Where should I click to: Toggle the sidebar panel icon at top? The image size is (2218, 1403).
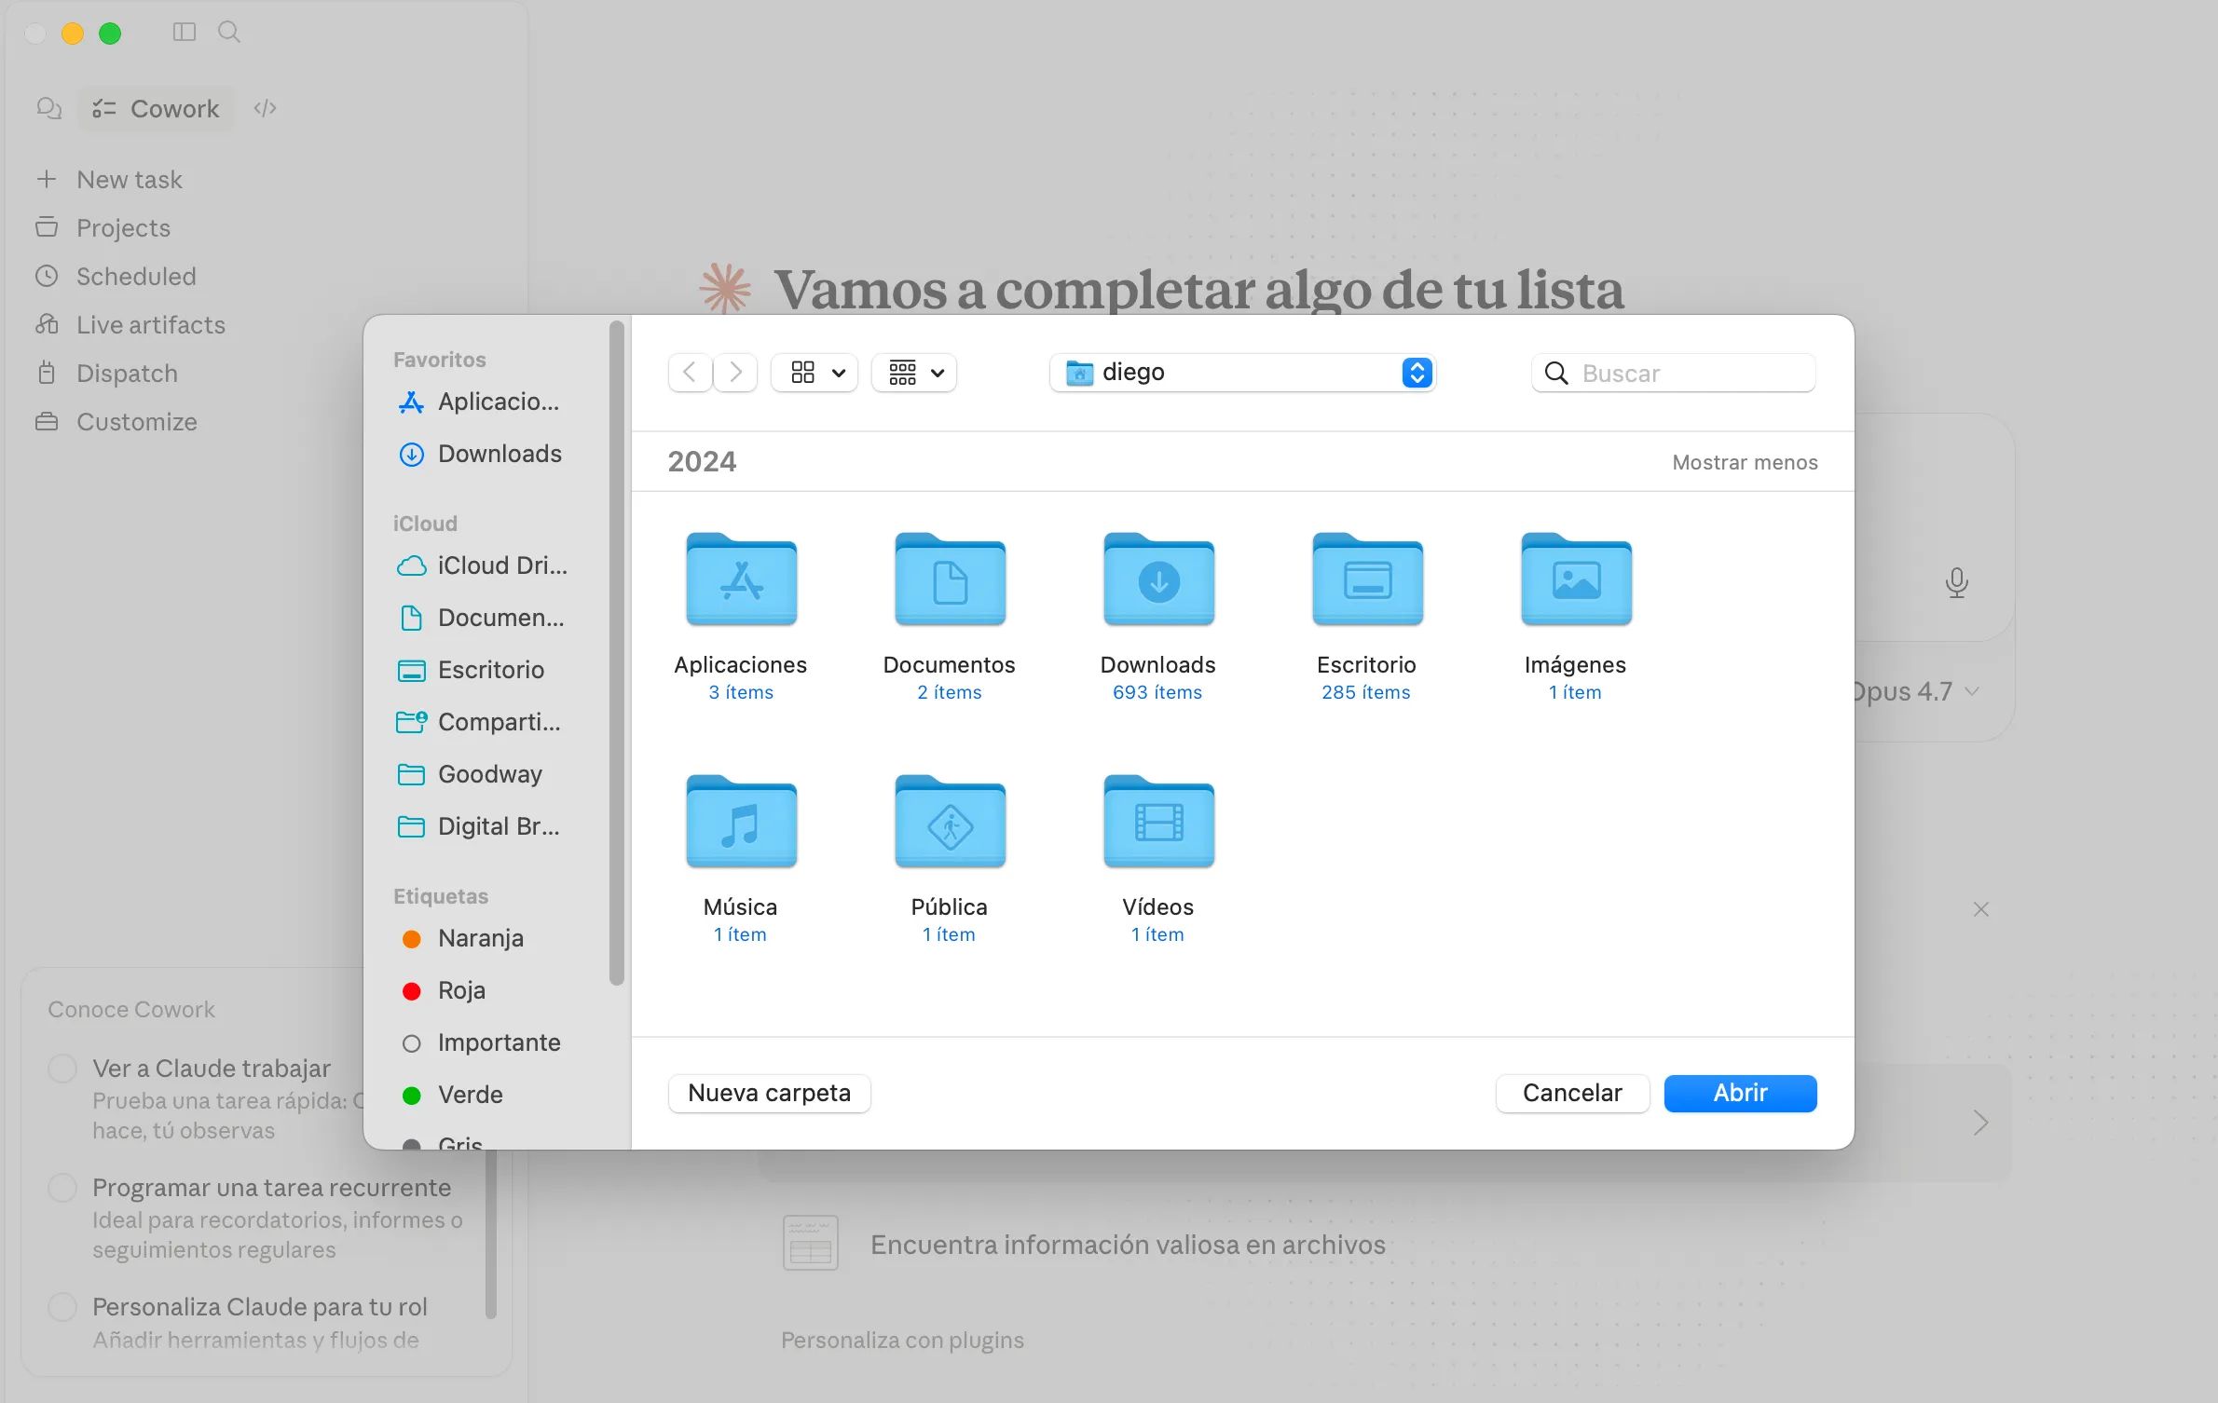click(x=185, y=33)
